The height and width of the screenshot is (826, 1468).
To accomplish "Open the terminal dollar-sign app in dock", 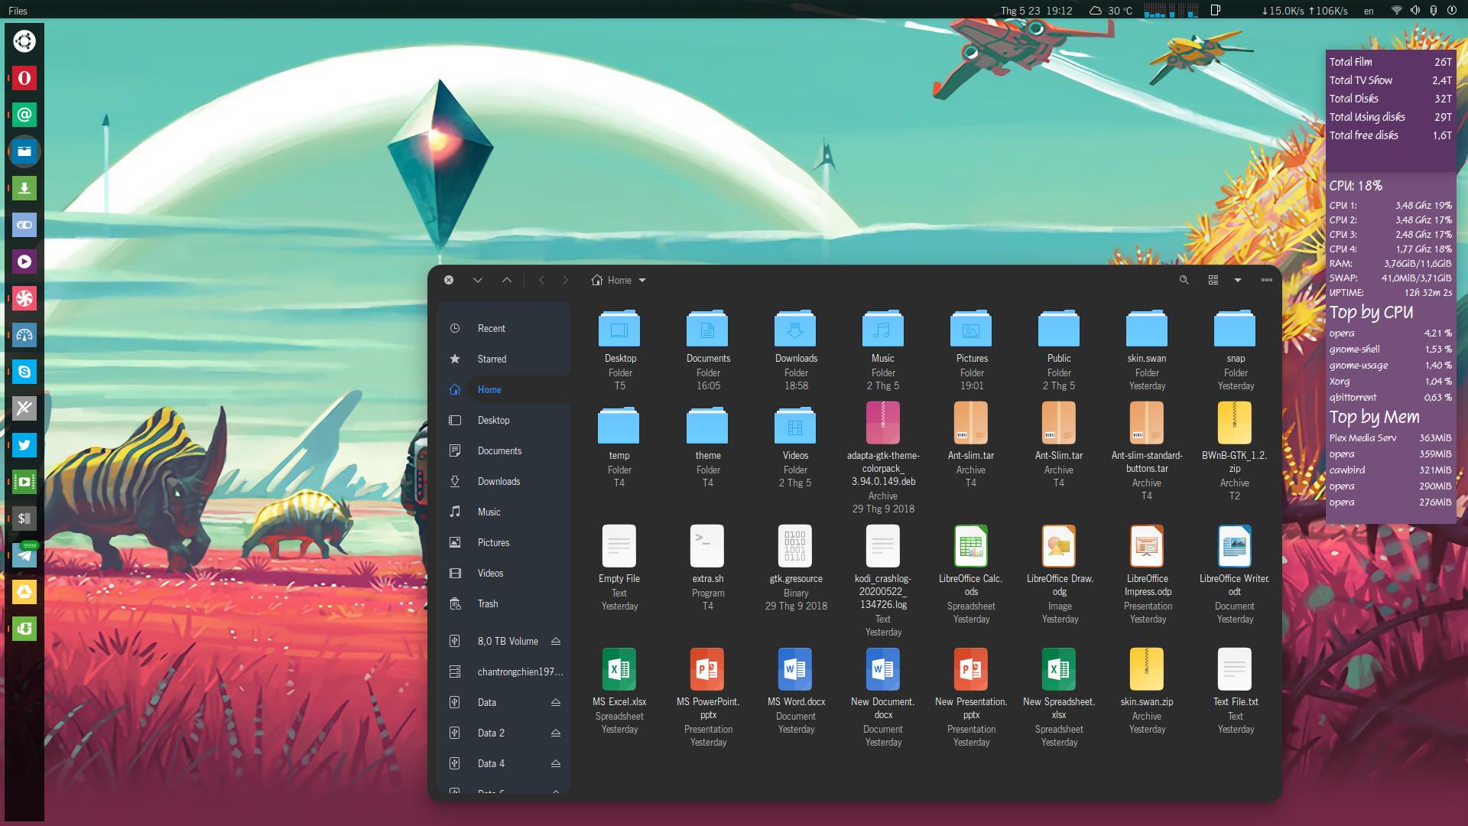I will 24,519.
